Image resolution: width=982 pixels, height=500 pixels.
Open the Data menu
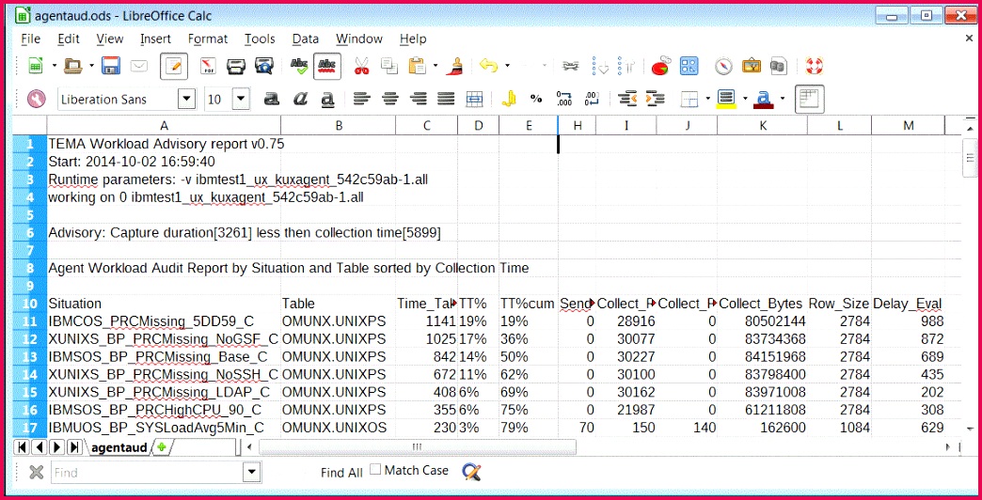point(305,39)
